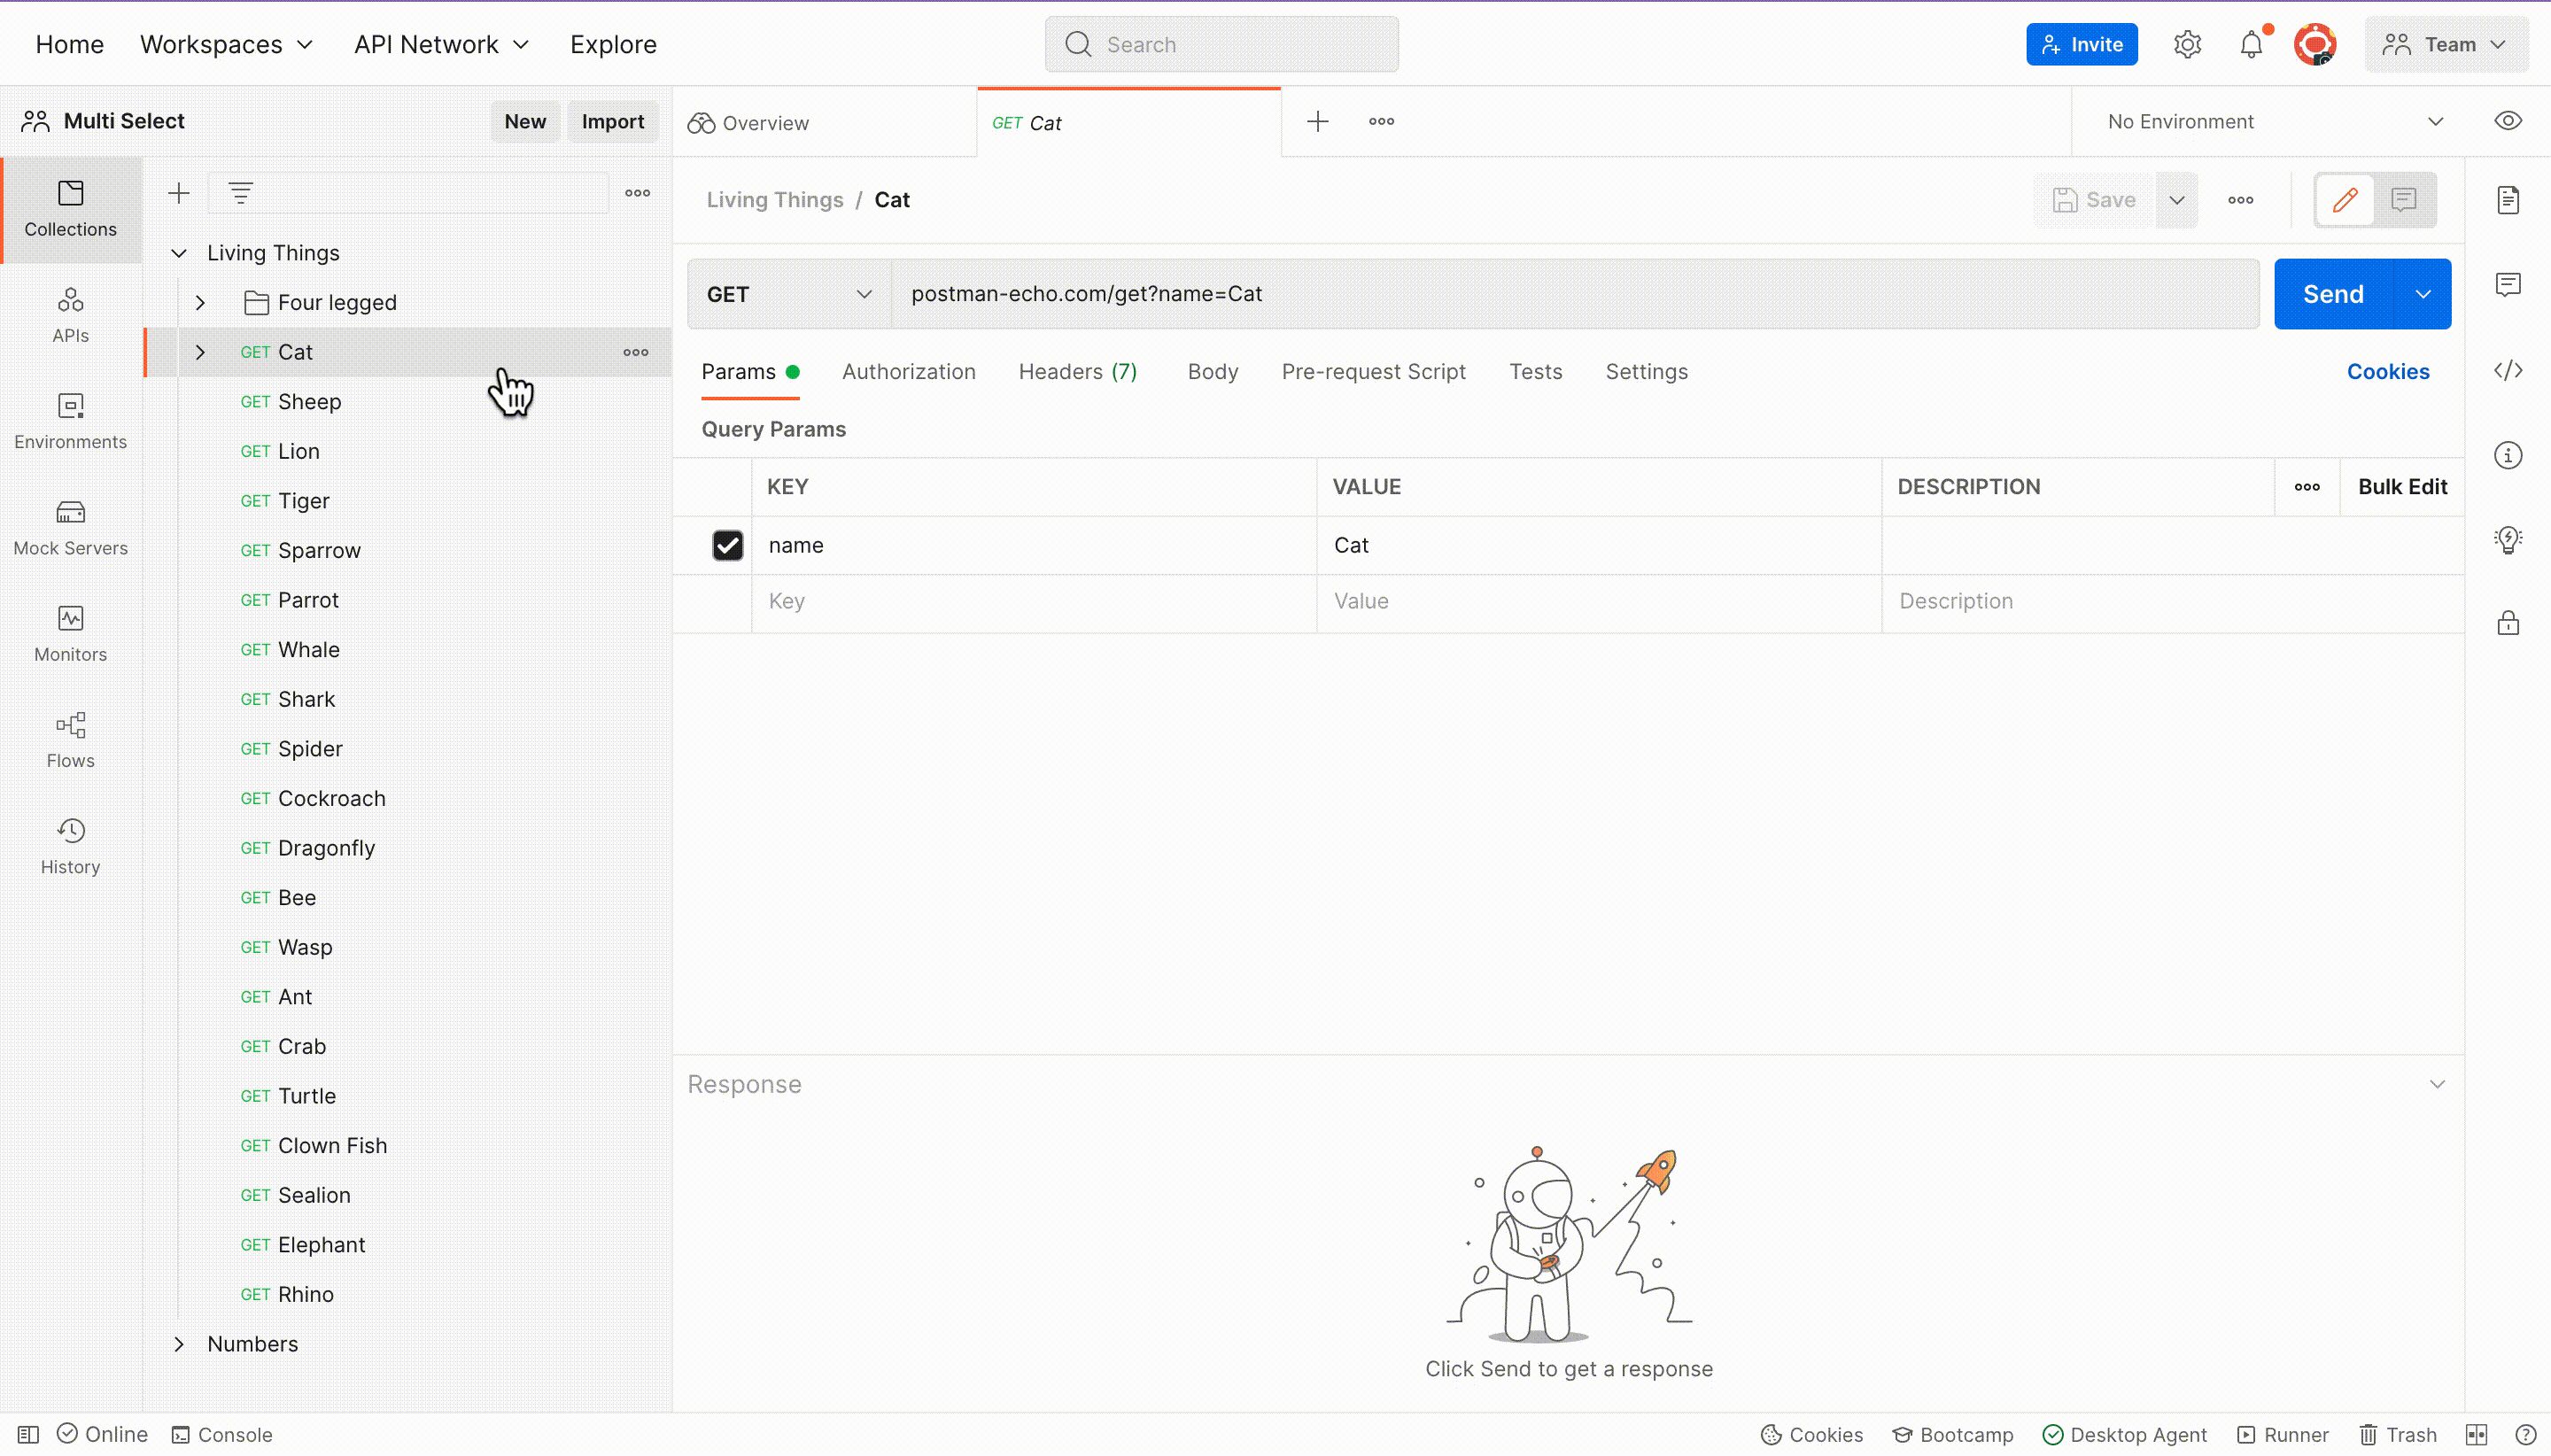Show the code snippet panel icon
This screenshot has height=1456, width=2551.
[x=2507, y=371]
